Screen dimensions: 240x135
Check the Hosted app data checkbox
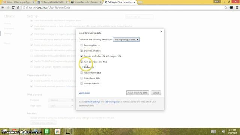[x=82, y=78]
